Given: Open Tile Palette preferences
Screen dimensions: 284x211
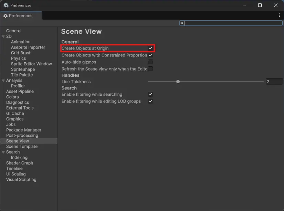Looking at the screenshot, I should click(x=22, y=75).
